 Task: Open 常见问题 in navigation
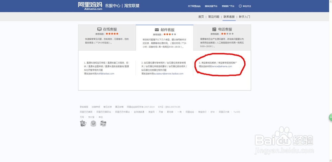click(213, 17)
